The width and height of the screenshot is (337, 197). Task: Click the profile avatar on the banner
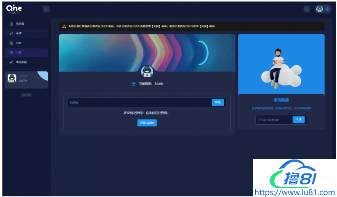147,71
